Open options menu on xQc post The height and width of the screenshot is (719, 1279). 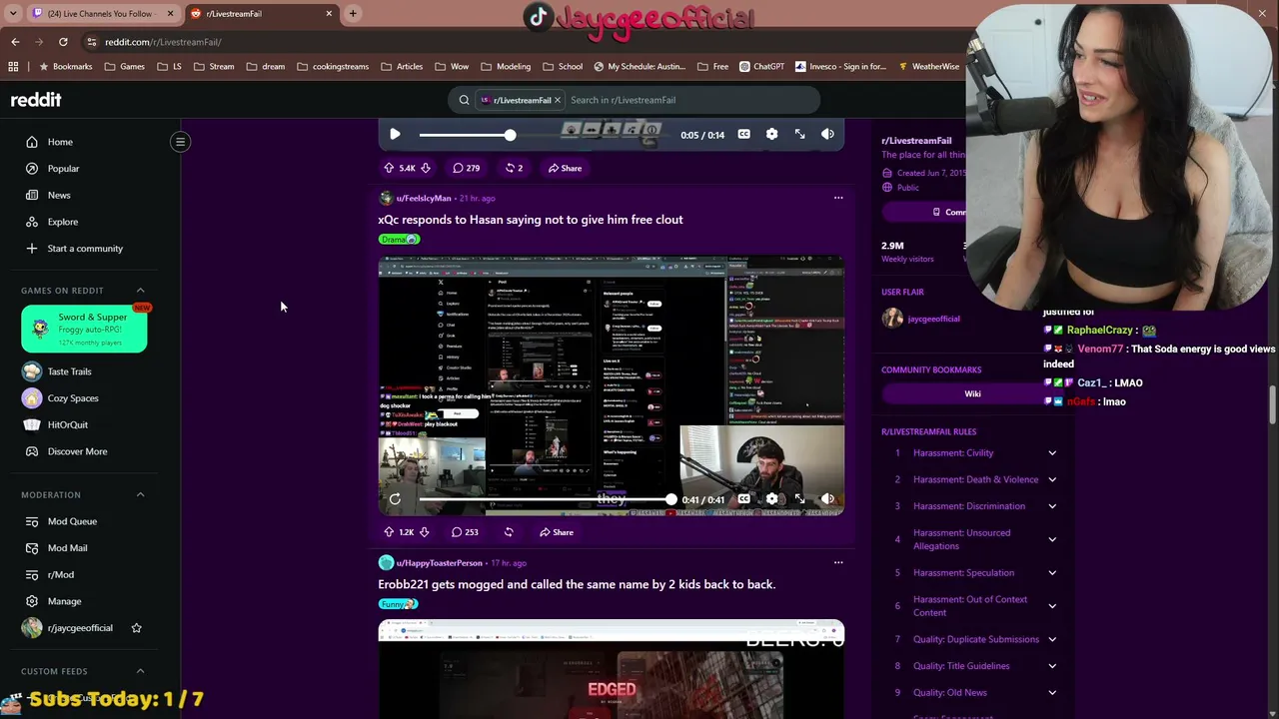[838, 198]
